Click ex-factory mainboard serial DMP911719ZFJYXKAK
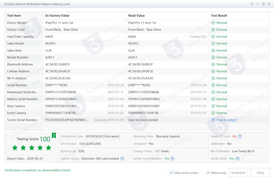The height and width of the screenshot is (181, 274). click(61, 92)
